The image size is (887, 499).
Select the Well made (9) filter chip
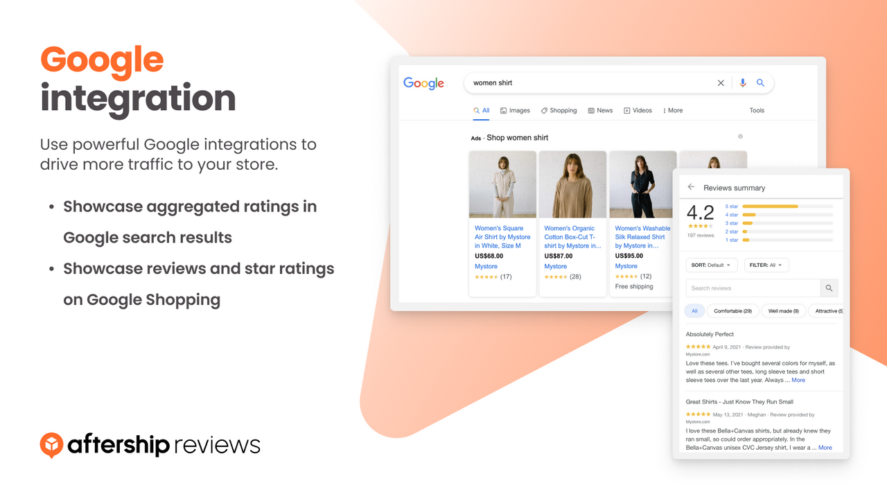[783, 310]
